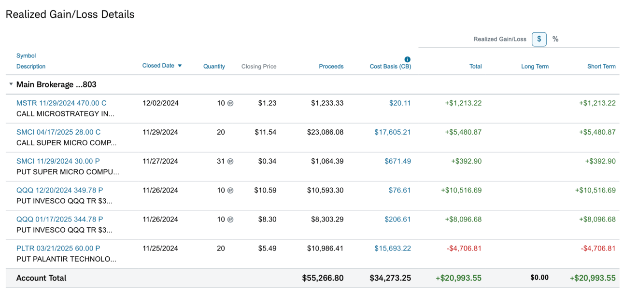Click the Cost Basis info icon
The image size is (624, 291).
point(407,59)
